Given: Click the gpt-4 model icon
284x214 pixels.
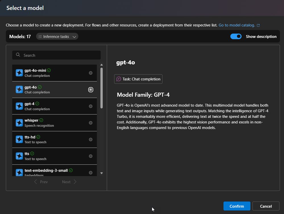Looking at the screenshot, I should click(x=19, y=106).
